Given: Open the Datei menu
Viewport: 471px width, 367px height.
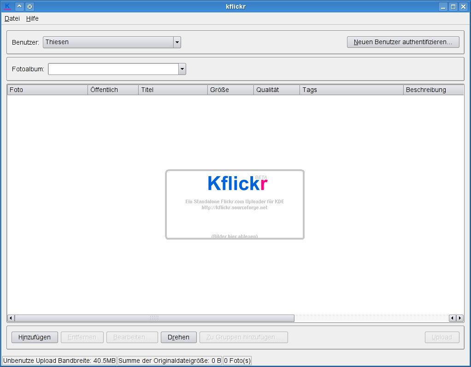Looking at the screenshot, I should click(12, 18).
